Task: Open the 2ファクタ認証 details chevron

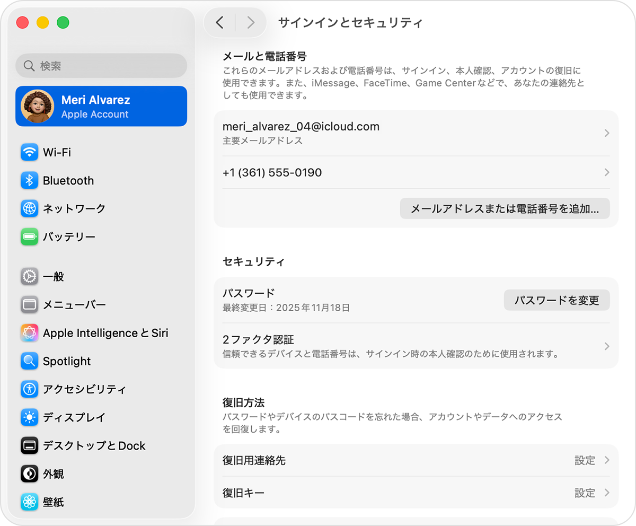Action: pos(606,346)
